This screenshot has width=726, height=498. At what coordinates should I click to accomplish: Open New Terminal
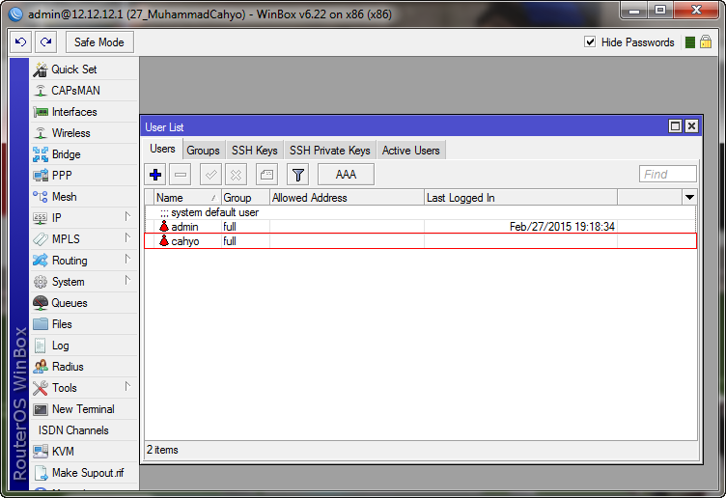[84, 409]
